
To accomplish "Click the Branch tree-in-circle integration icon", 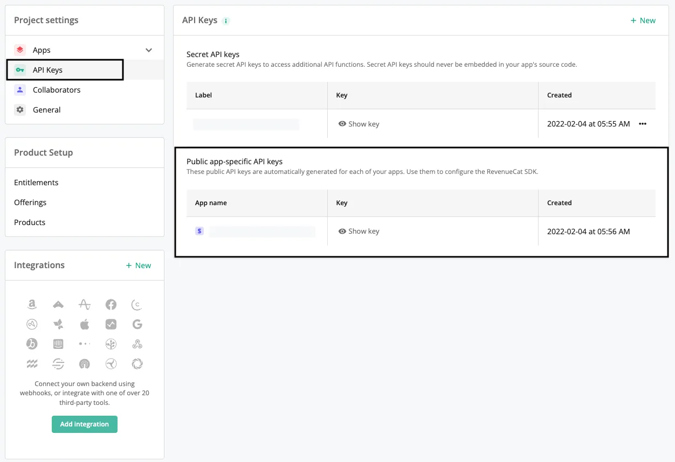I will (x=111, y=344).
